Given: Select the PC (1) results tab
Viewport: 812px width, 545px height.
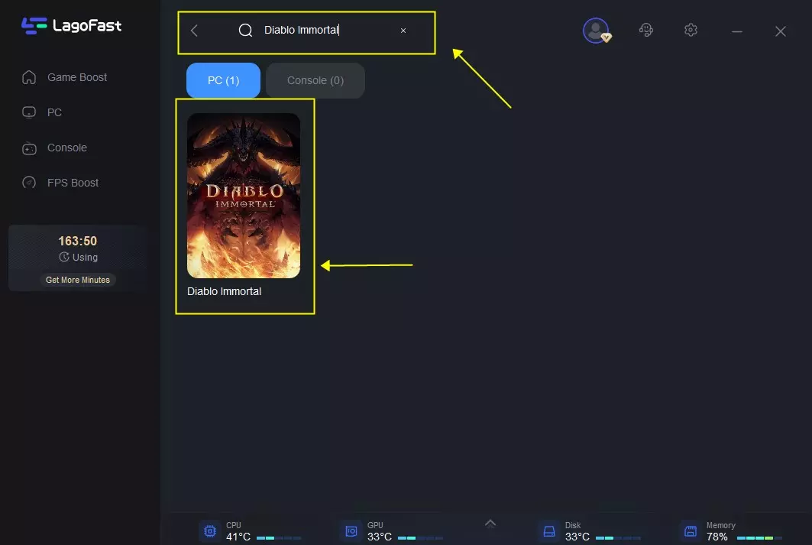Looking at the screenshot, I should [223, 80].
